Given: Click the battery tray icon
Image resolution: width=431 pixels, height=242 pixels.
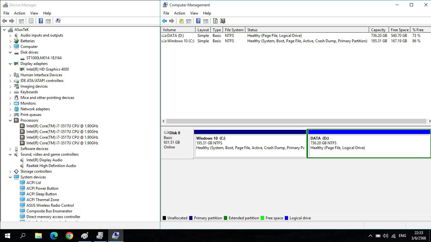Looking at the screenshot, I should 378,236.
